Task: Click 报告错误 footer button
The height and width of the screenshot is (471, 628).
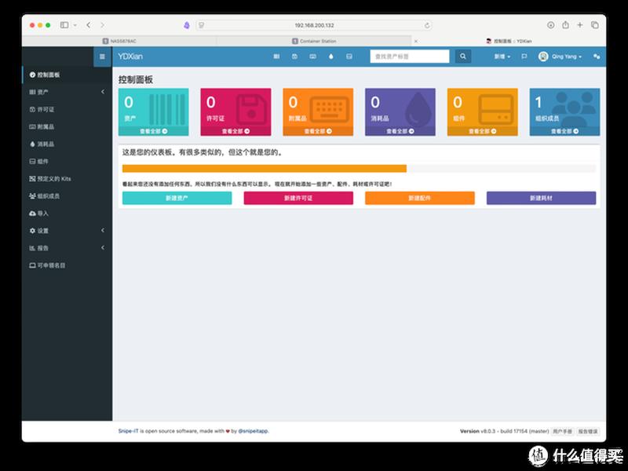Action: pyautogui.click(x=588, y=431)
